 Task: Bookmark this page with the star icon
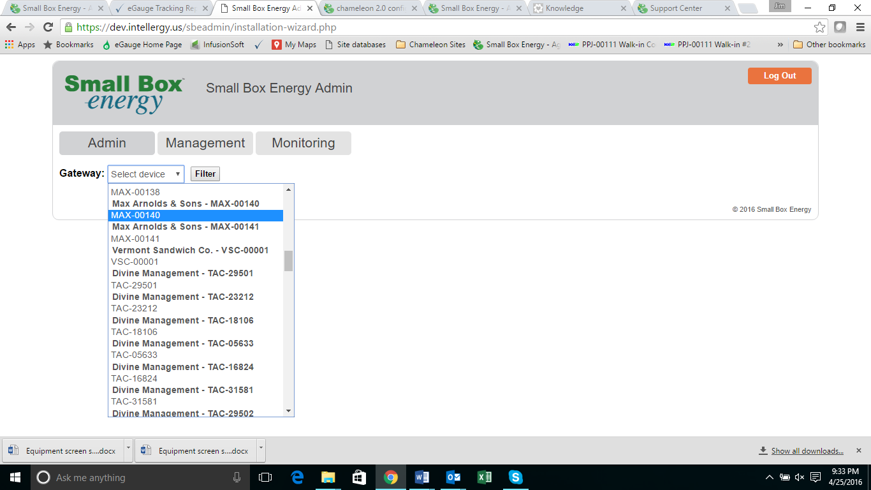coord(820,27)
